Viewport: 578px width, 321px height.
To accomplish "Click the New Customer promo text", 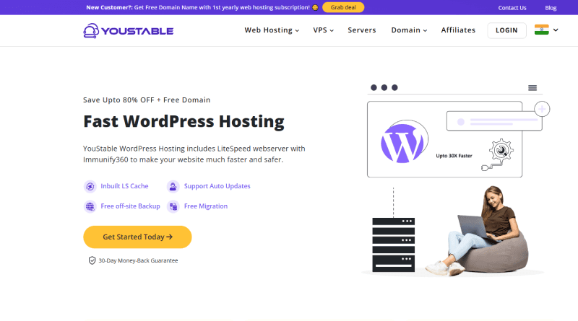I will pyautogui.click(x=198, y=7).
